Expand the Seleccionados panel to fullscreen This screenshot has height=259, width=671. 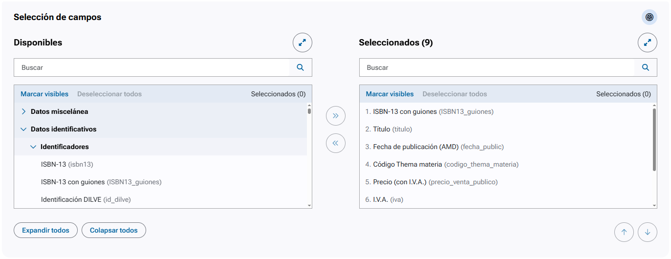647,43
